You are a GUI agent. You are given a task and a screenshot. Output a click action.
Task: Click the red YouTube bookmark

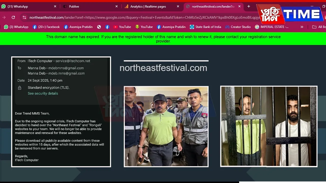122,27
